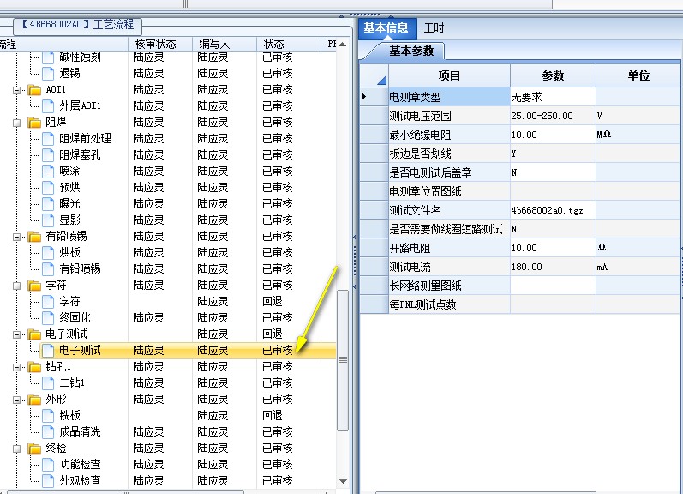
Task: Click the 钻孔1 folder icon
Action: pyautogui.click(x=34, y=367)
